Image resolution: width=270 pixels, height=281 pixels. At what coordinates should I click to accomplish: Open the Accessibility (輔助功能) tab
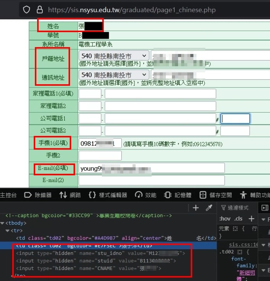[255, 195]
